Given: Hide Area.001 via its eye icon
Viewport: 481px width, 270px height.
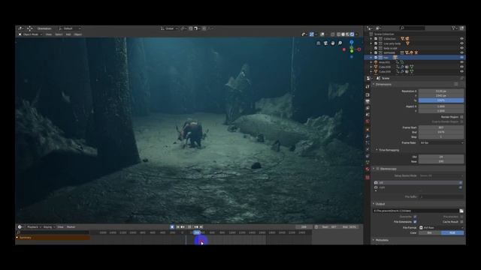Looking at the screenshot, I should pyautogui.click(x=461, y=62).
